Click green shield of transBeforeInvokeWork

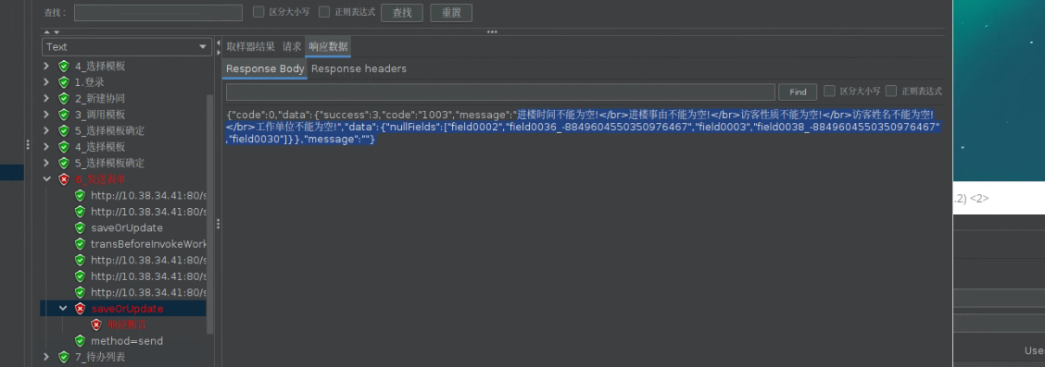[x=80, y=243]
